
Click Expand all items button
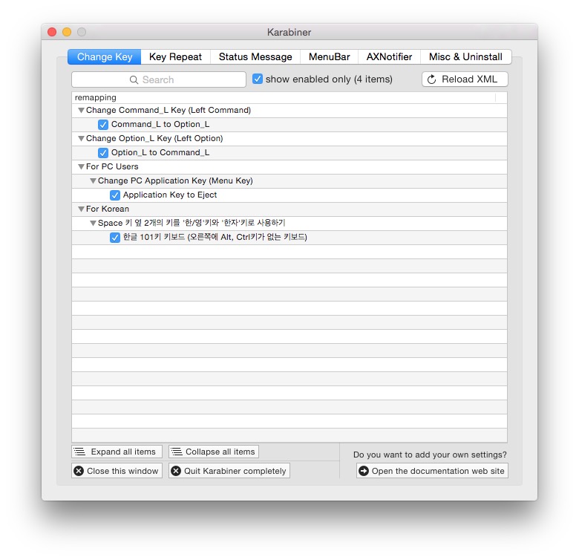coord(117,452)
